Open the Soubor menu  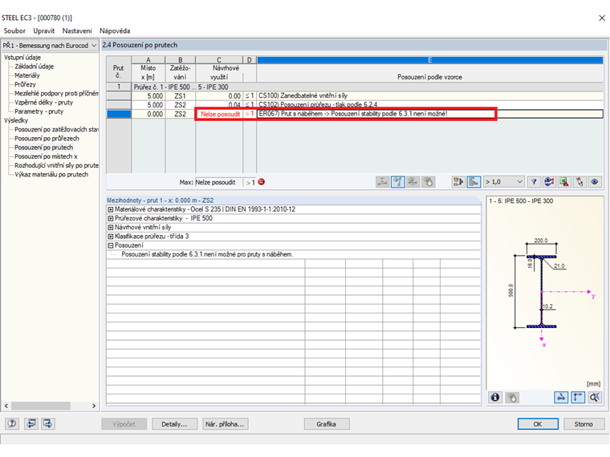coord(14,30)
